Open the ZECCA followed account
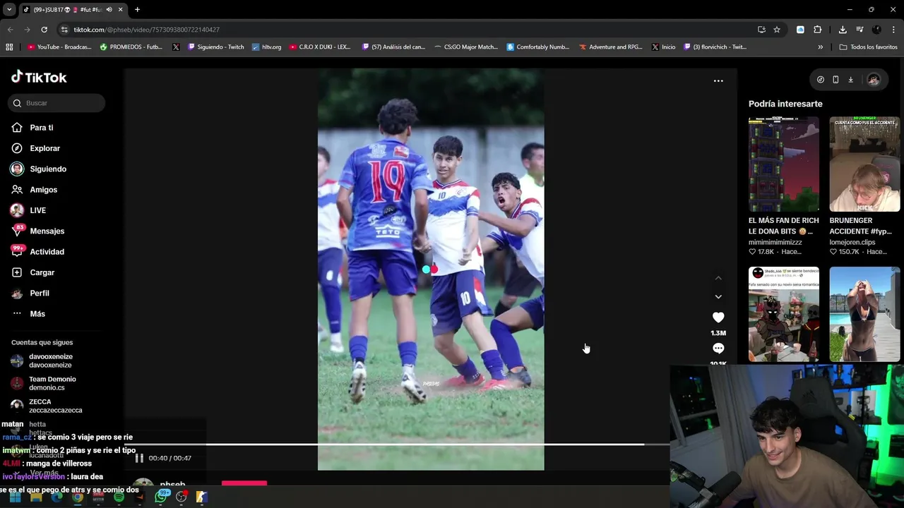The width and height of the screenshot is (904, 508). coord(47,406)
